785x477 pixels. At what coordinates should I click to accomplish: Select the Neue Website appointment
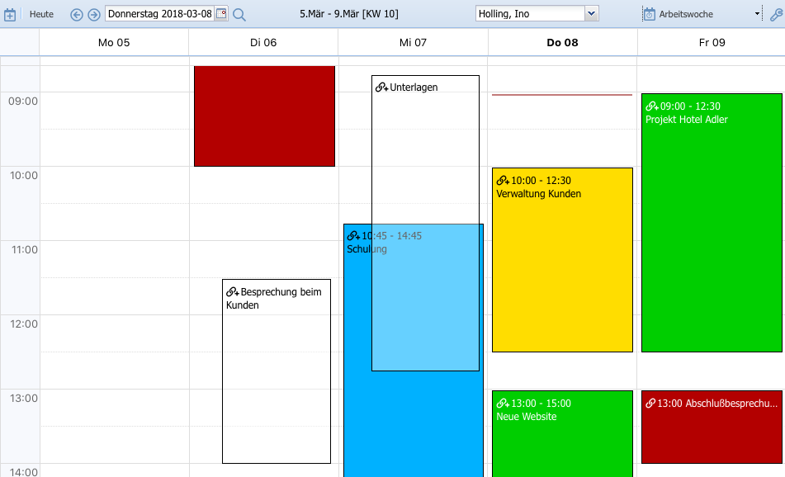click(562, 437)
